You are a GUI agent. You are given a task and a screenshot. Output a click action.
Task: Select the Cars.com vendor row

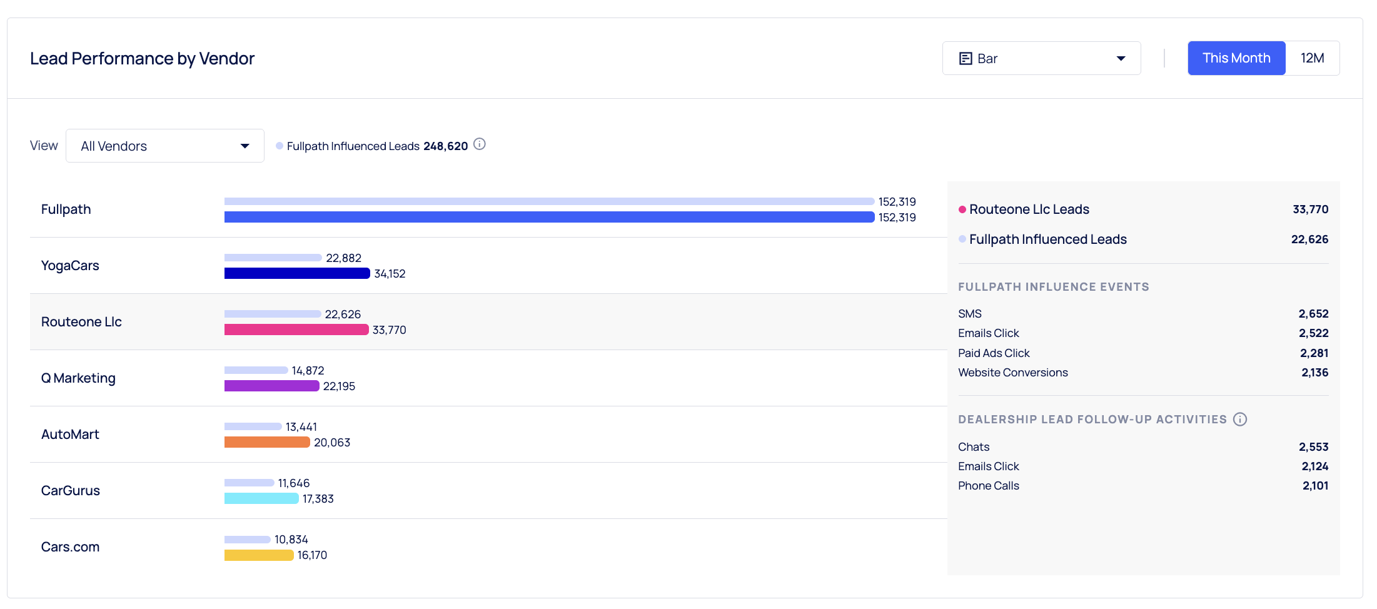coord(70,546)
